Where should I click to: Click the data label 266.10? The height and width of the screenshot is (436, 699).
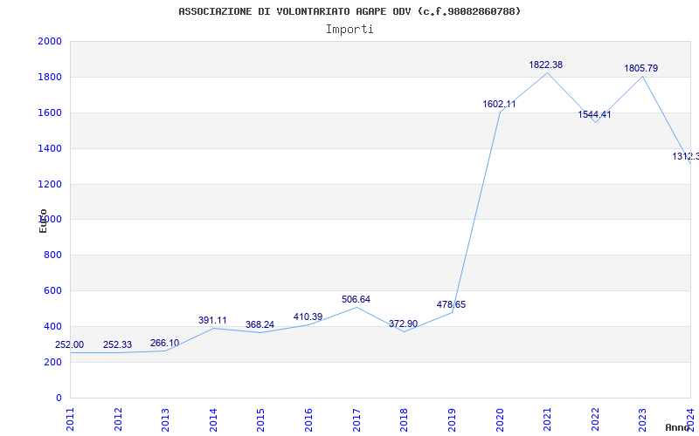(x=164, y=343)
